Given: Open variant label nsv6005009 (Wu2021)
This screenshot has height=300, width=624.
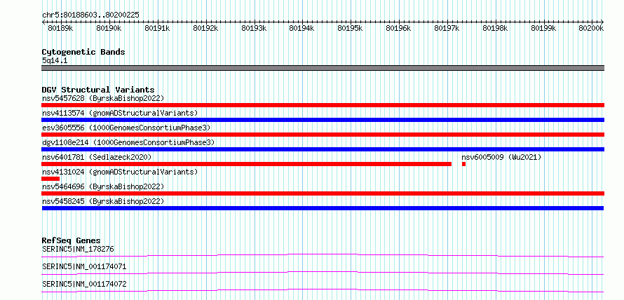Looking at the screenshot, I should pyautogui.click(x=501, y=157).
